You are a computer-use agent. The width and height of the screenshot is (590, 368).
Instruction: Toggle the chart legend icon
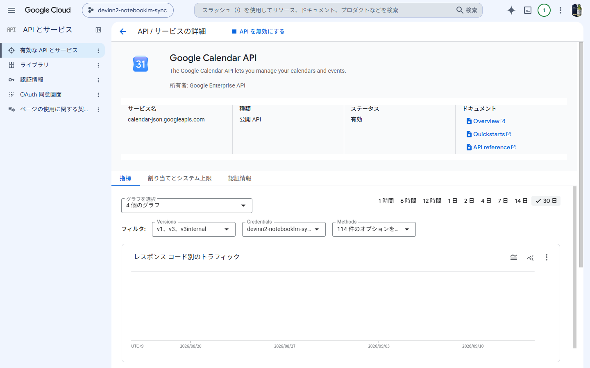tap(514, 257)
